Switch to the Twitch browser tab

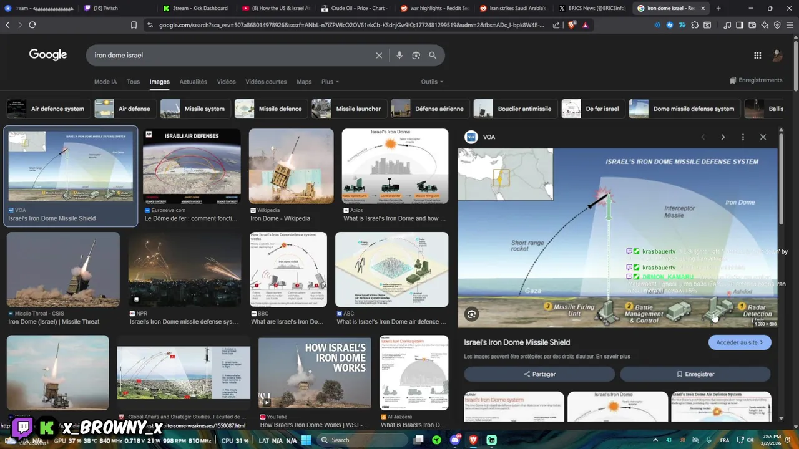tap(116, 8)
